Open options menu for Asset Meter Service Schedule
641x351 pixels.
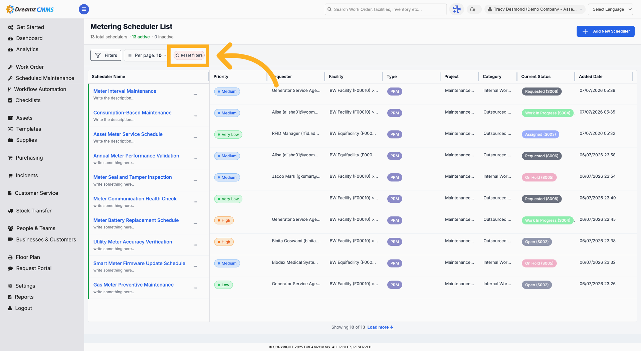click(195, 138)
